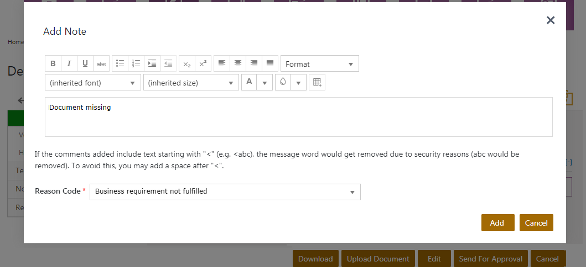This screenshot has width=586, height=267.
Task: Toggle italic text formatting
Action: tap(69, 64)
